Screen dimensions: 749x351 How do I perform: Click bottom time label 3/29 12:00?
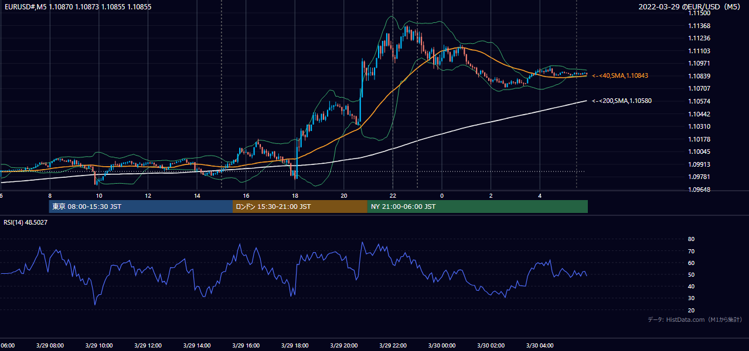148,345
